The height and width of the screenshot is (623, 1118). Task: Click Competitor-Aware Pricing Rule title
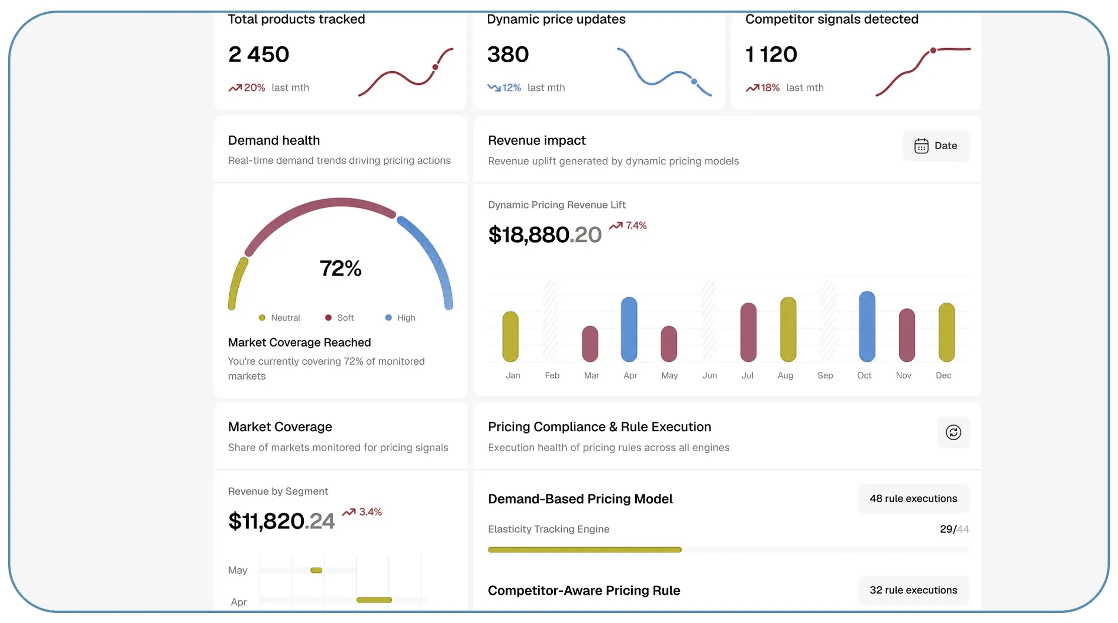point(584,590)
